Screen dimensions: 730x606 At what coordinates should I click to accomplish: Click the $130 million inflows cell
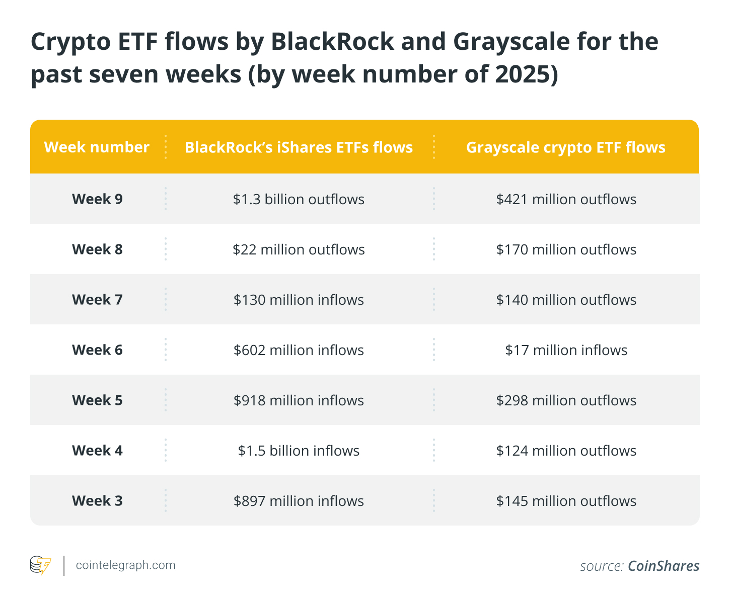pos(299,300)
